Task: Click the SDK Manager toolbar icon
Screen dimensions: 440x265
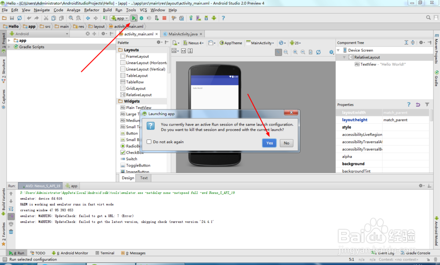Action: 206,18
